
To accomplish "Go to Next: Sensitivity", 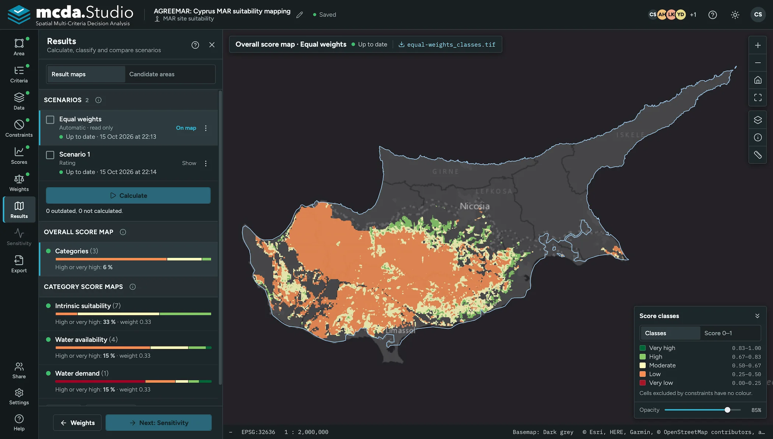I will pos(159,423).
